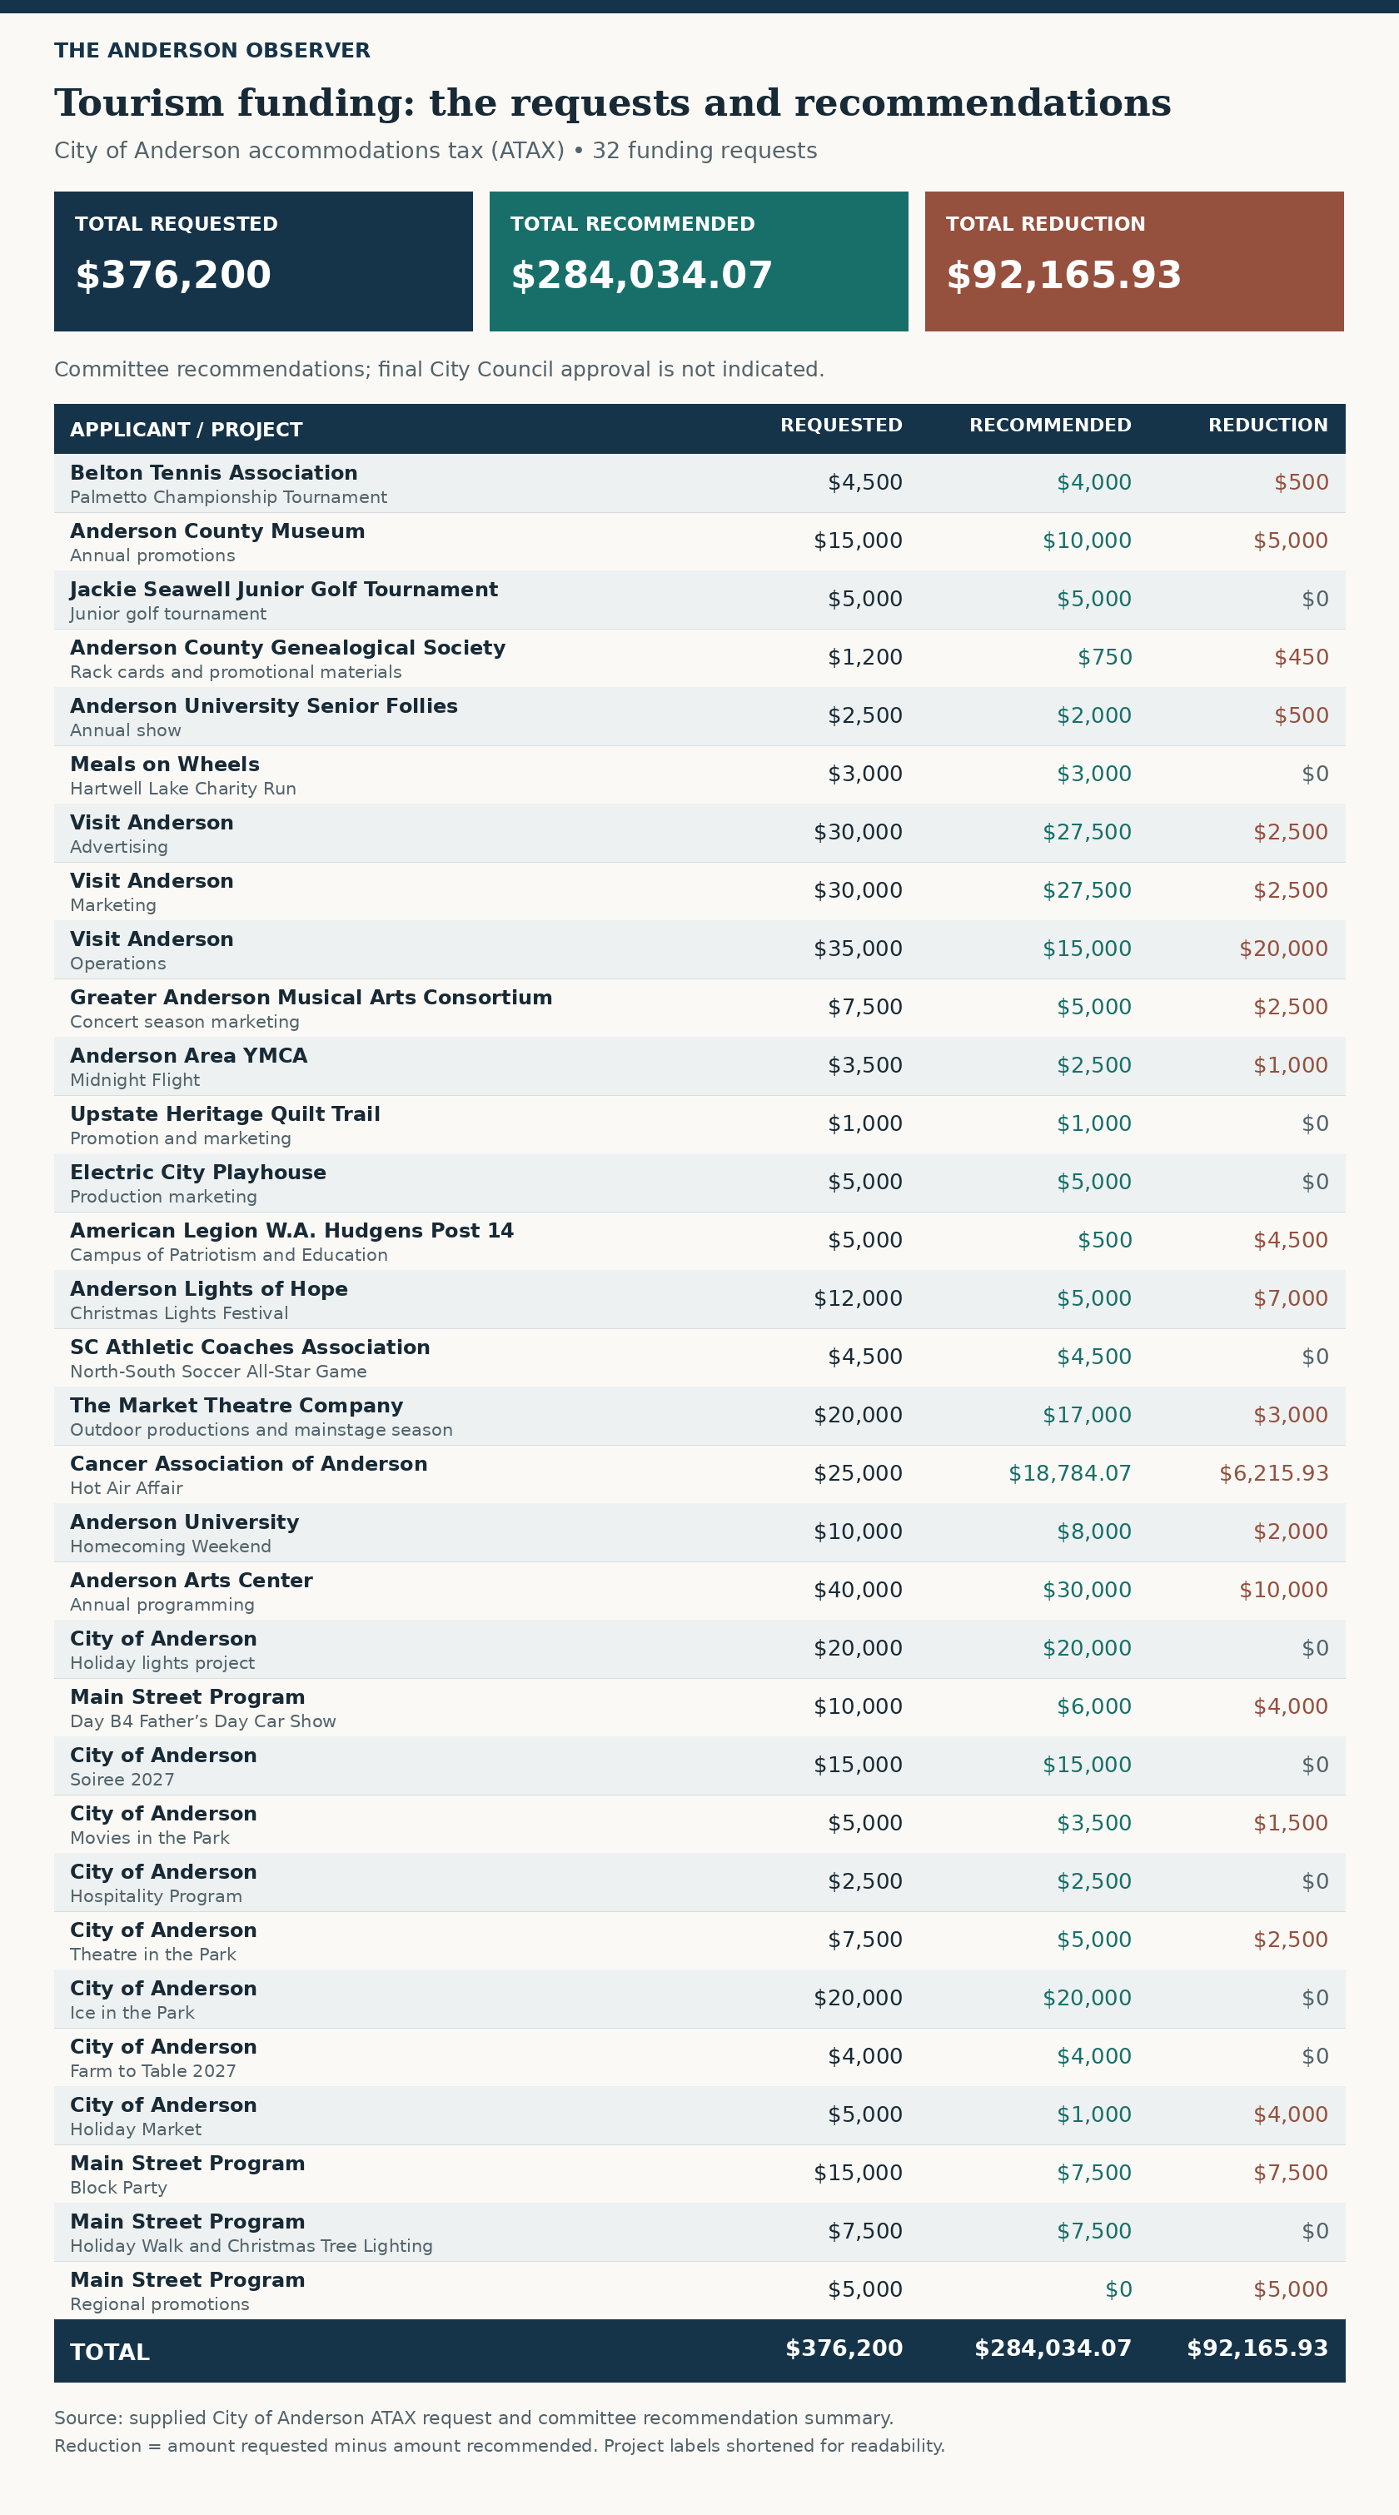The height and width of the screenshot is (2515, 1399).
Task: Click the $20,000 reduction for Visit Anderson
Action: click(1282, 949)
